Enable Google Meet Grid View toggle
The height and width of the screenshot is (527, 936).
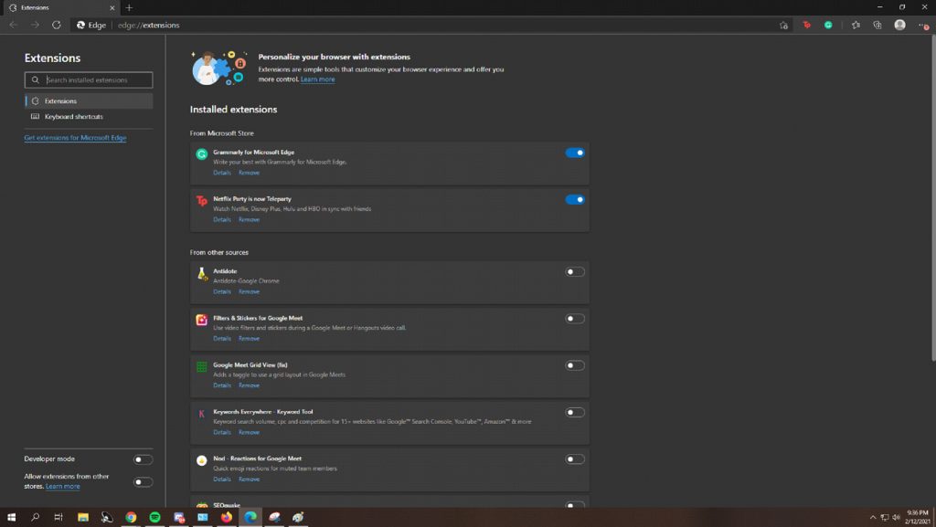(x=575, y=365)
